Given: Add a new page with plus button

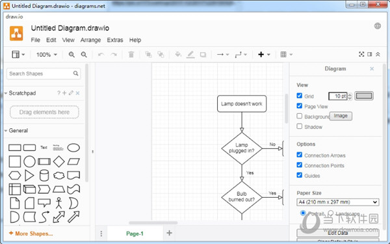Looking at the screenshot, I should (x=170, y=233).
